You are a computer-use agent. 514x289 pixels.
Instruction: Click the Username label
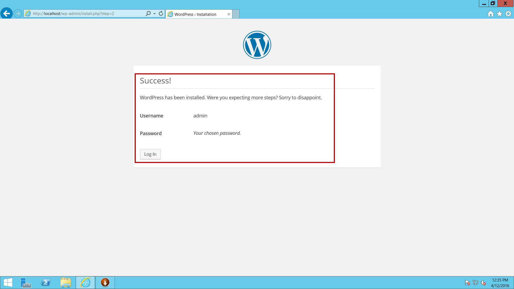[x=152, y=116]
